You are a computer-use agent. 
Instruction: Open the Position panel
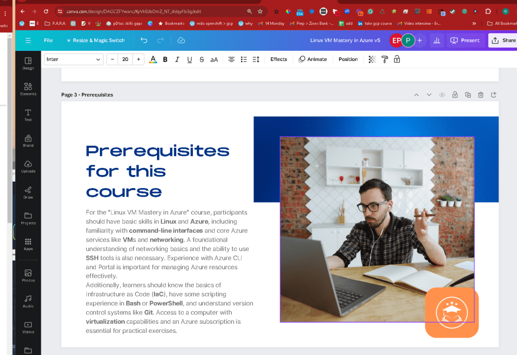pos(348,60)
